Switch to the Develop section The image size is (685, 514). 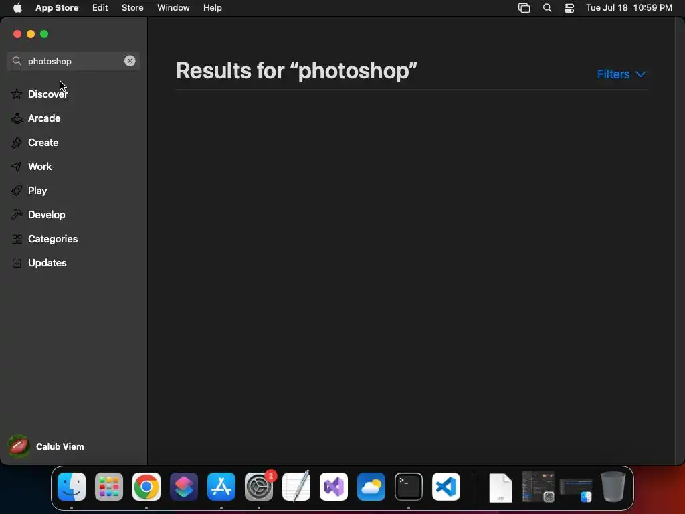(74, 215)
